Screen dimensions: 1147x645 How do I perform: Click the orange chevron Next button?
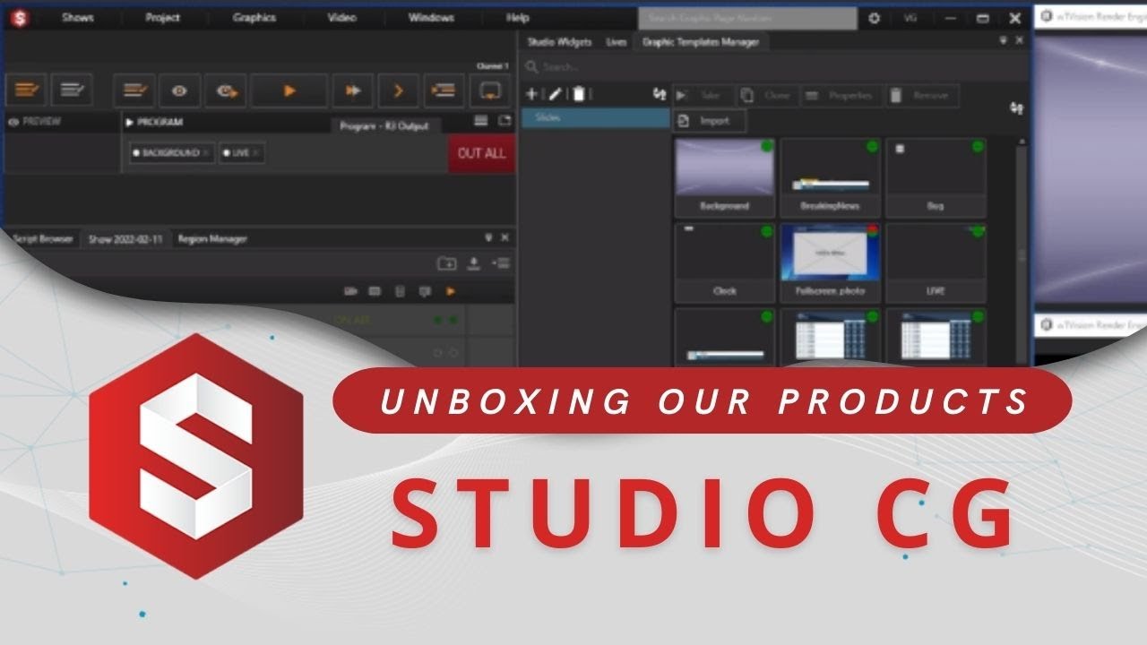(398, 90)
